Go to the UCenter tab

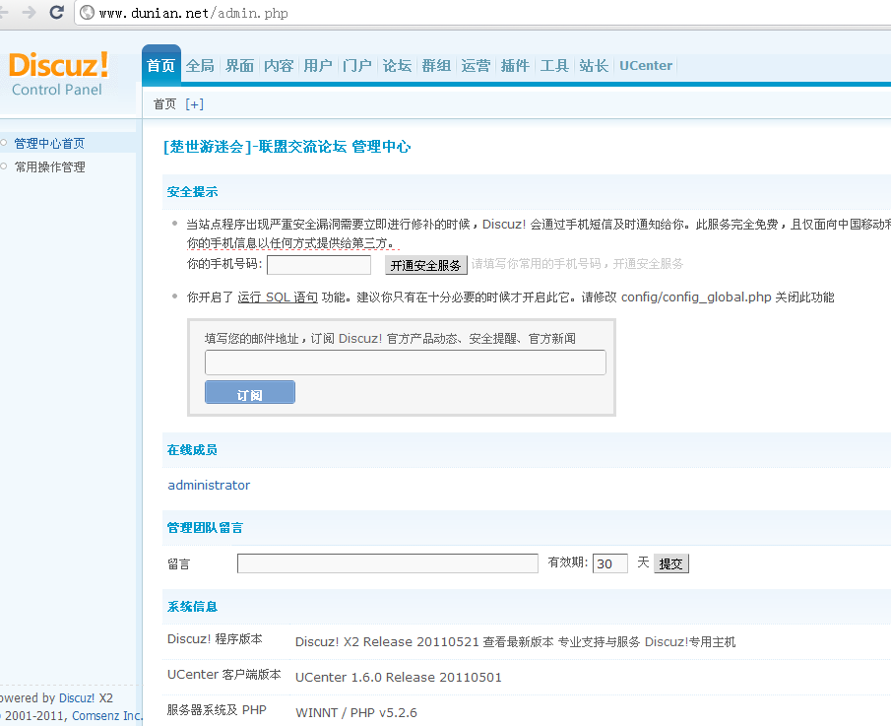pos(646,66)
